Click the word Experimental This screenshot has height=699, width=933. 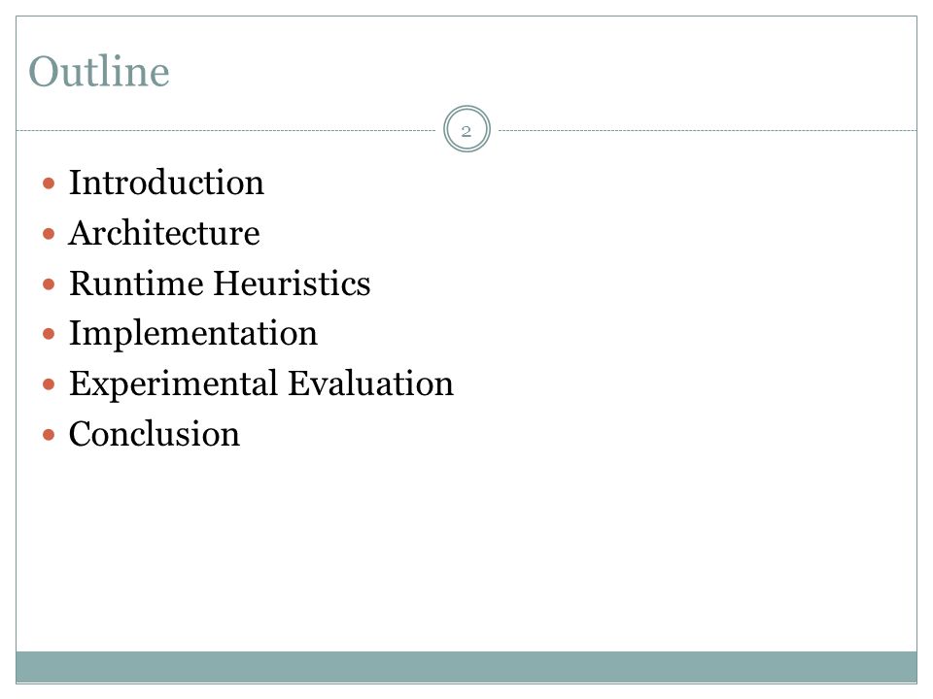click(173, 384)
